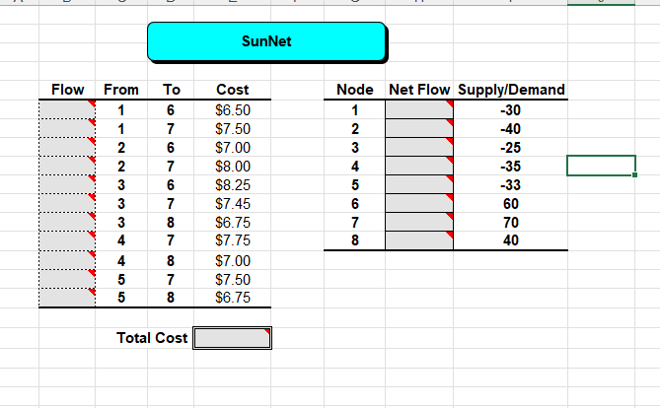Click the Cost column header

(233, 90)
